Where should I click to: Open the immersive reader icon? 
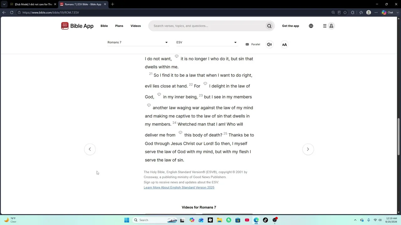coord(339,12)
